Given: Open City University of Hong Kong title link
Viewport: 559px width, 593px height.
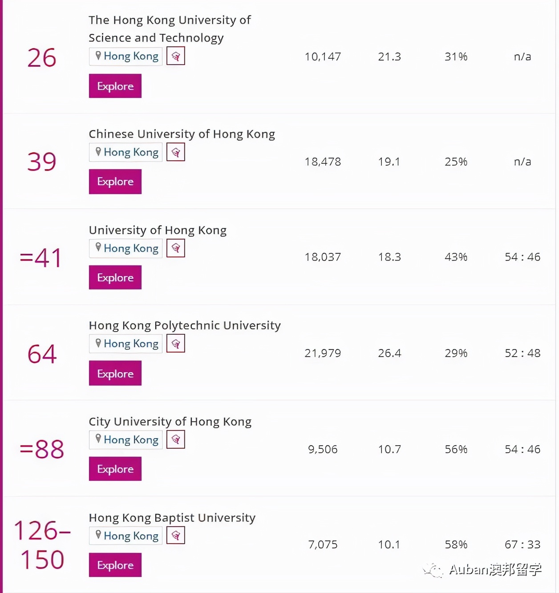Looking at the screenshot, I should pos(170,422).
